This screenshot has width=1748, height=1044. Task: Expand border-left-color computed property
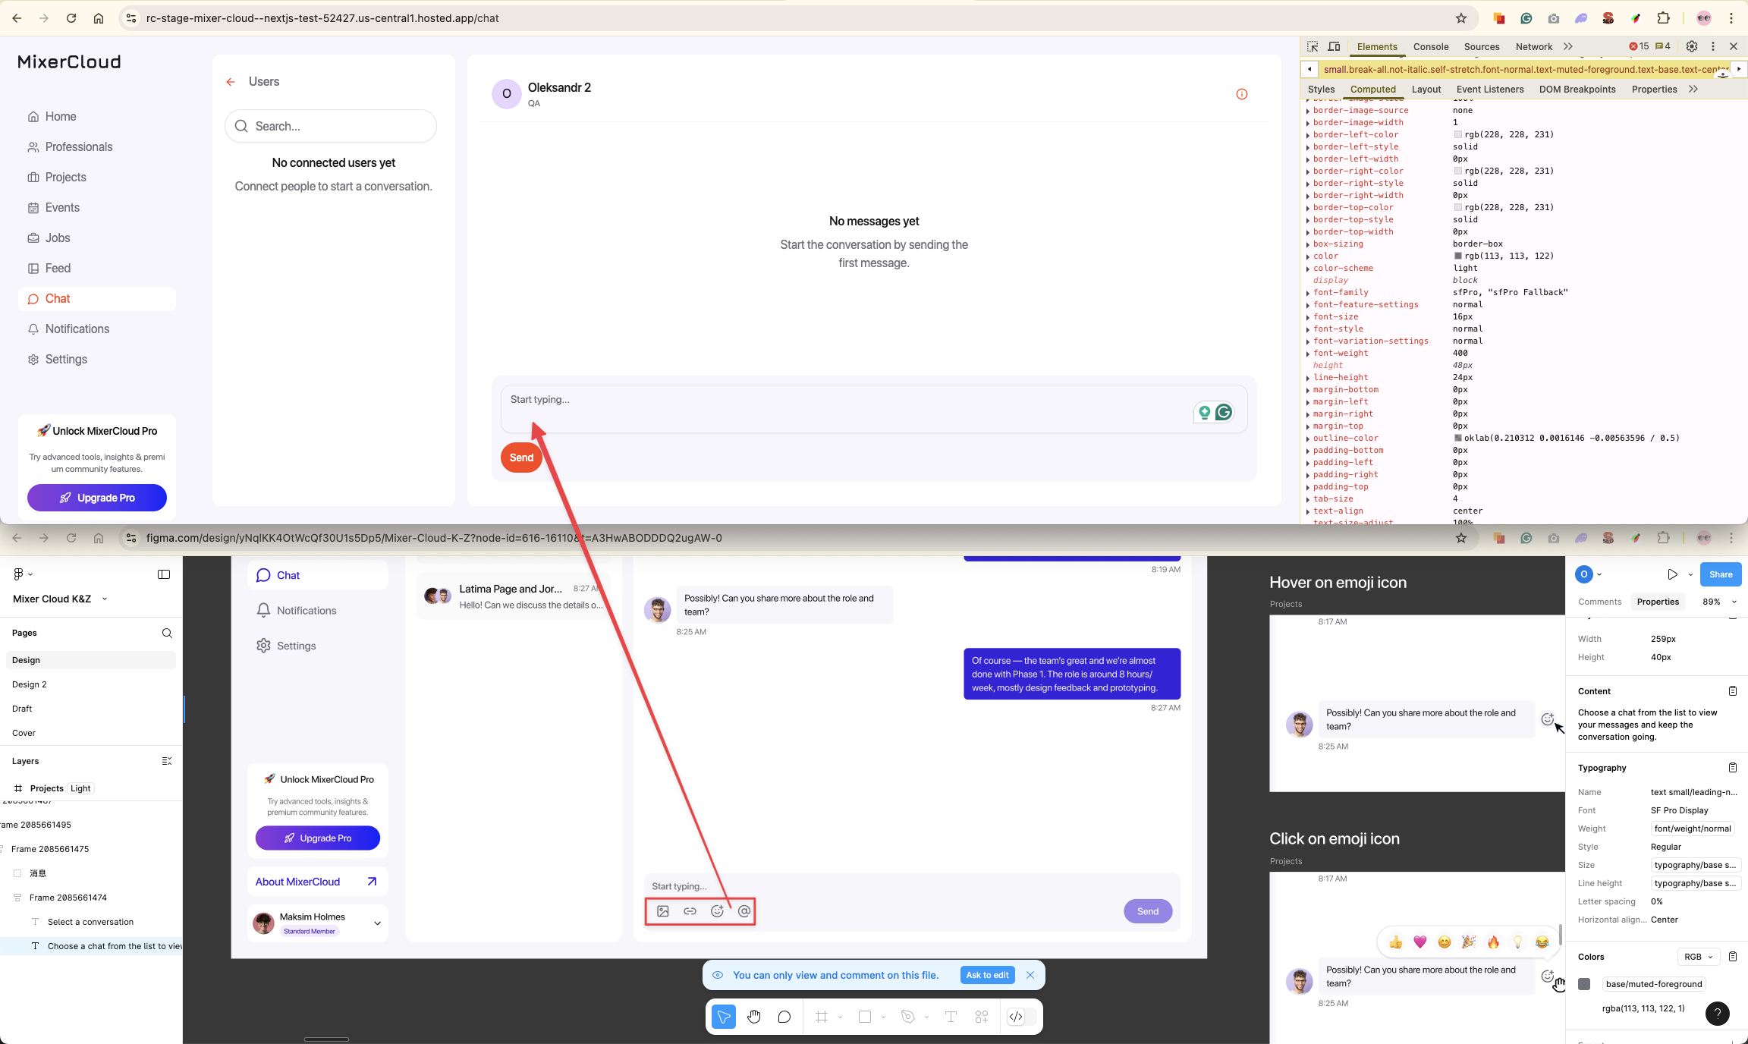tap(1308, 135)
